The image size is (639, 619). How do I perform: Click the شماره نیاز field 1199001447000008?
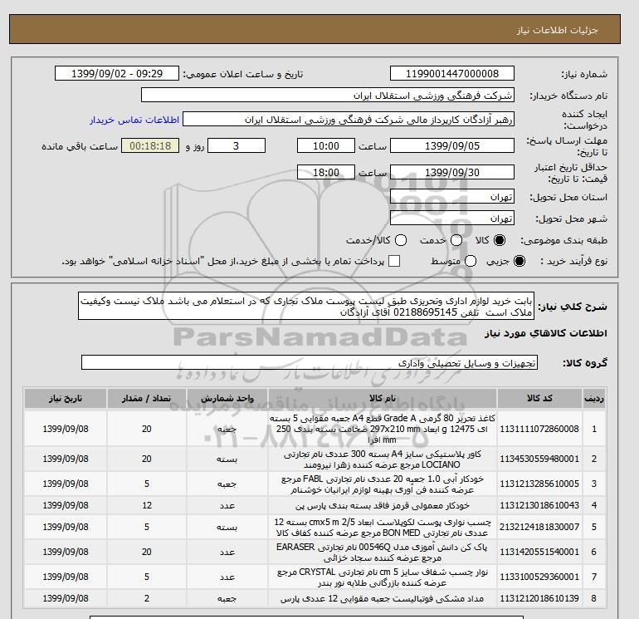452,73
